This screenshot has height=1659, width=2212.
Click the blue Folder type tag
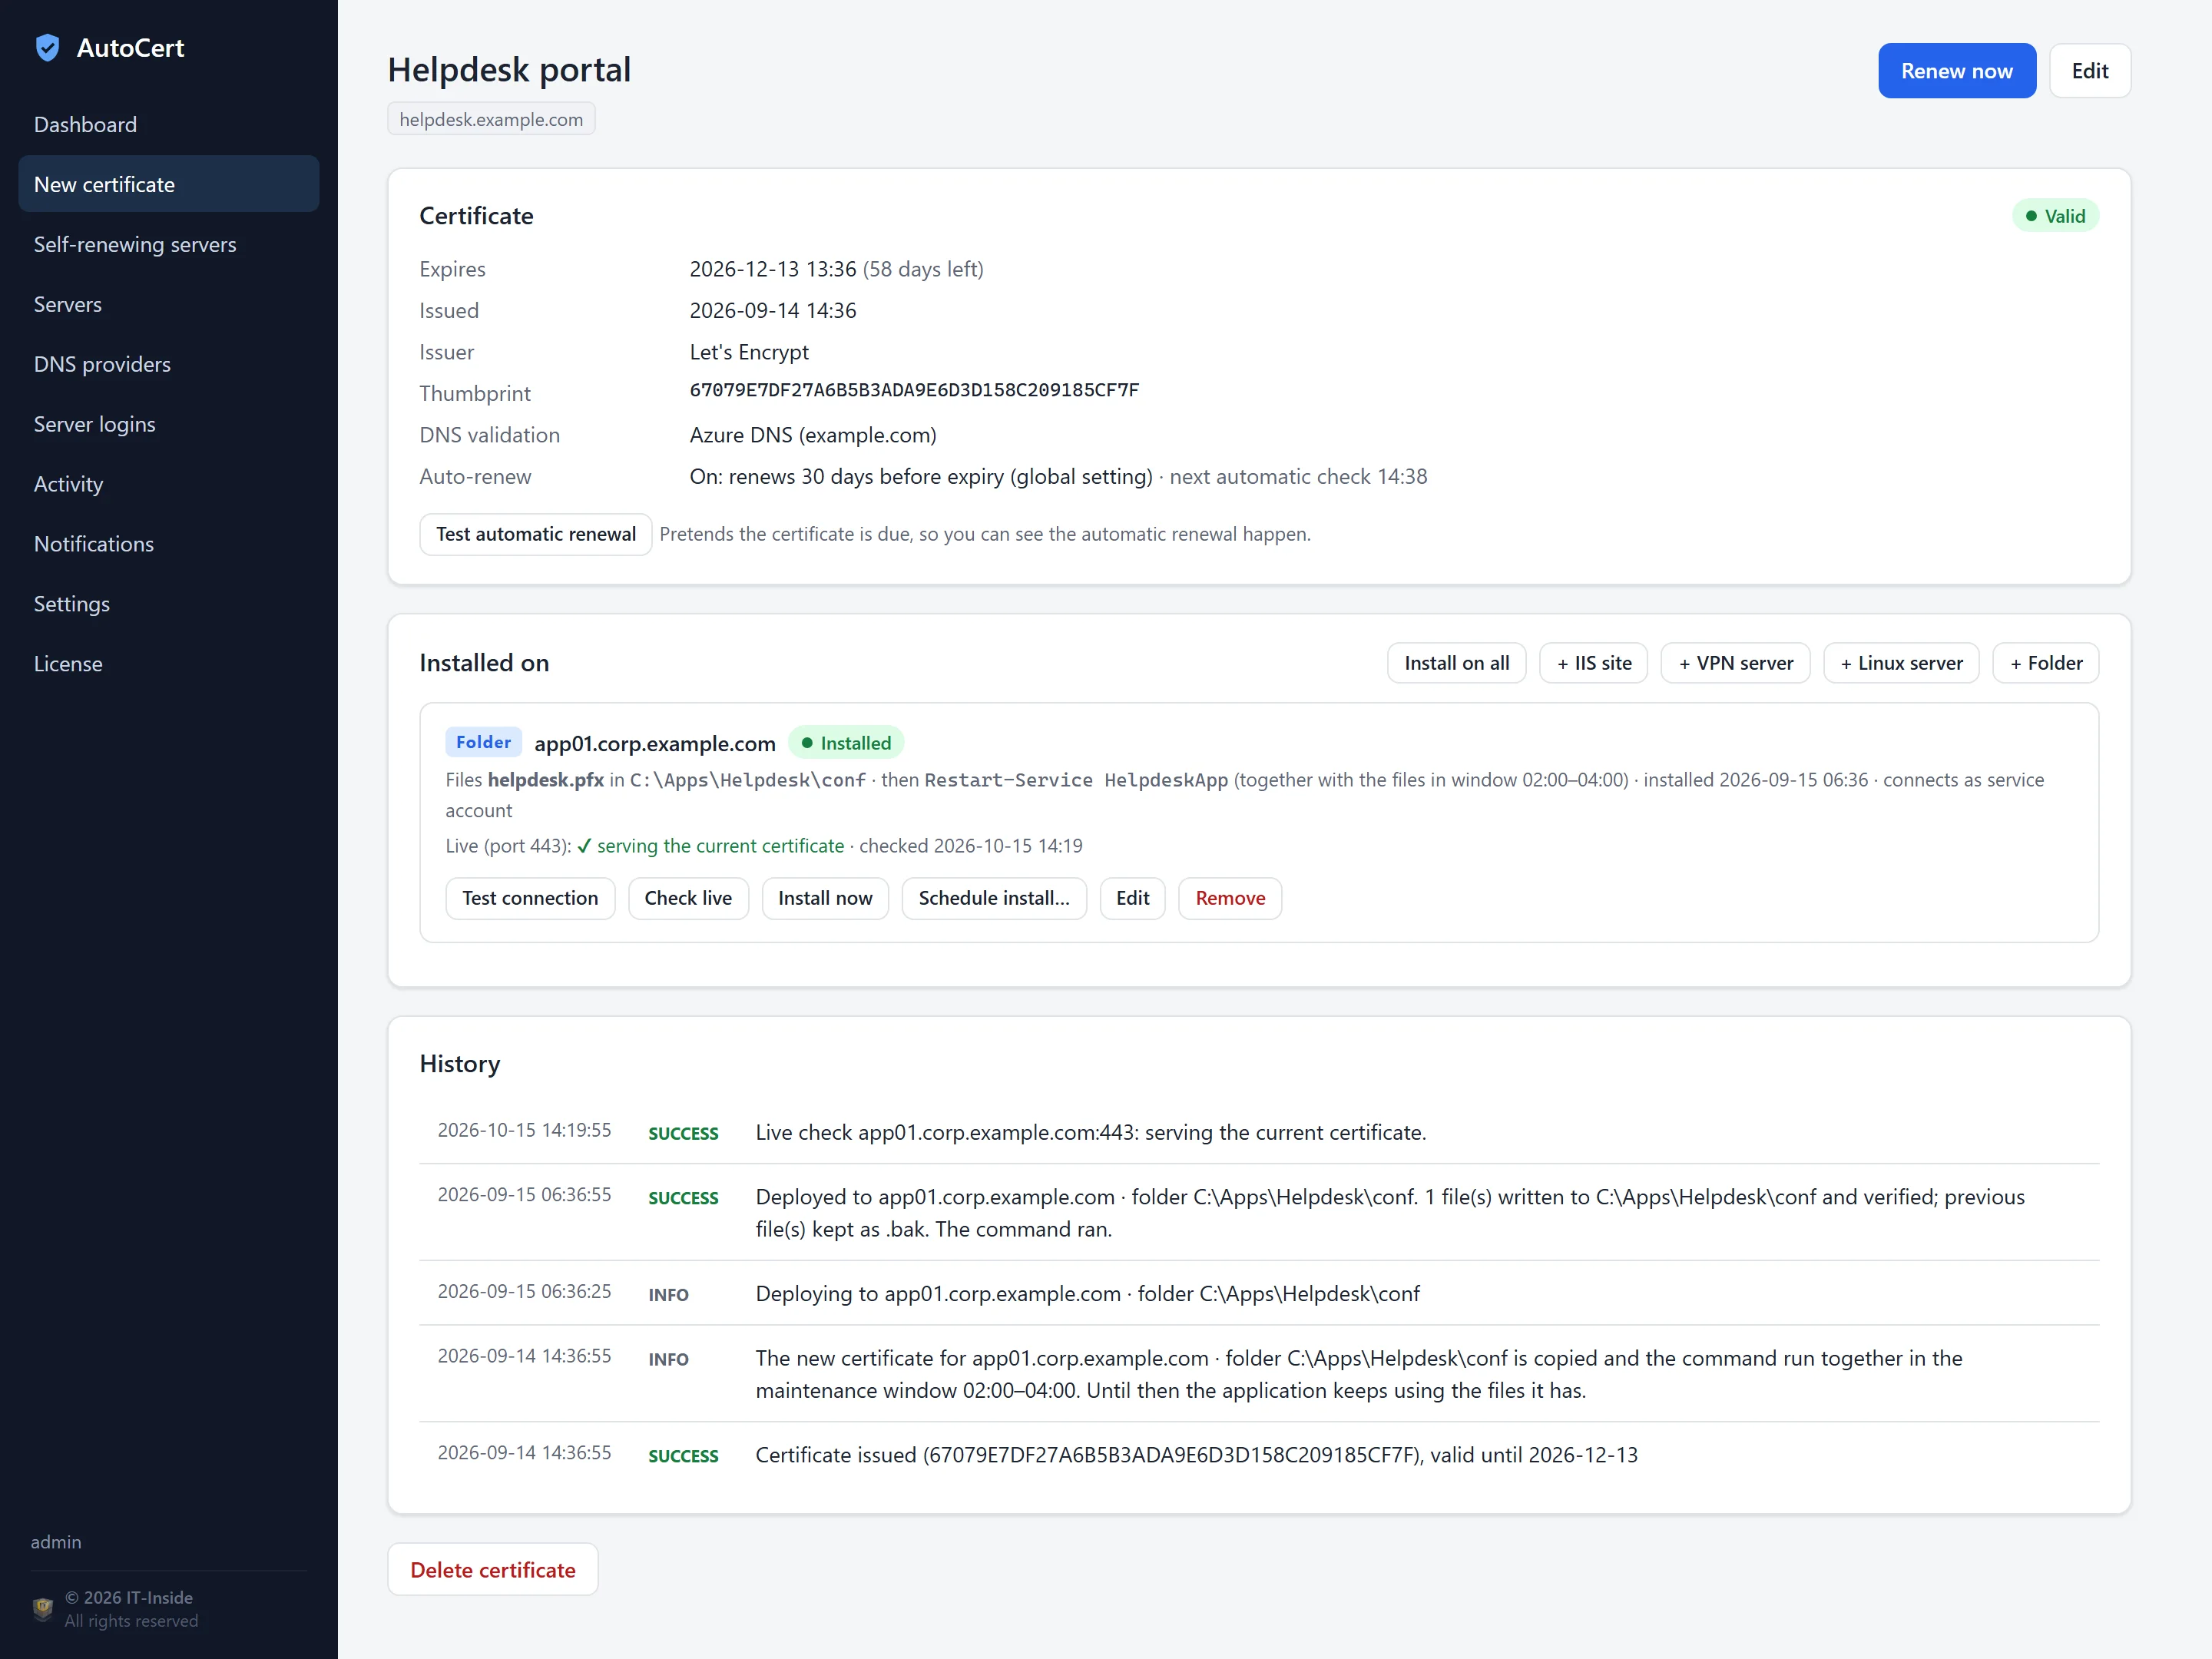[x=483, y=742]
